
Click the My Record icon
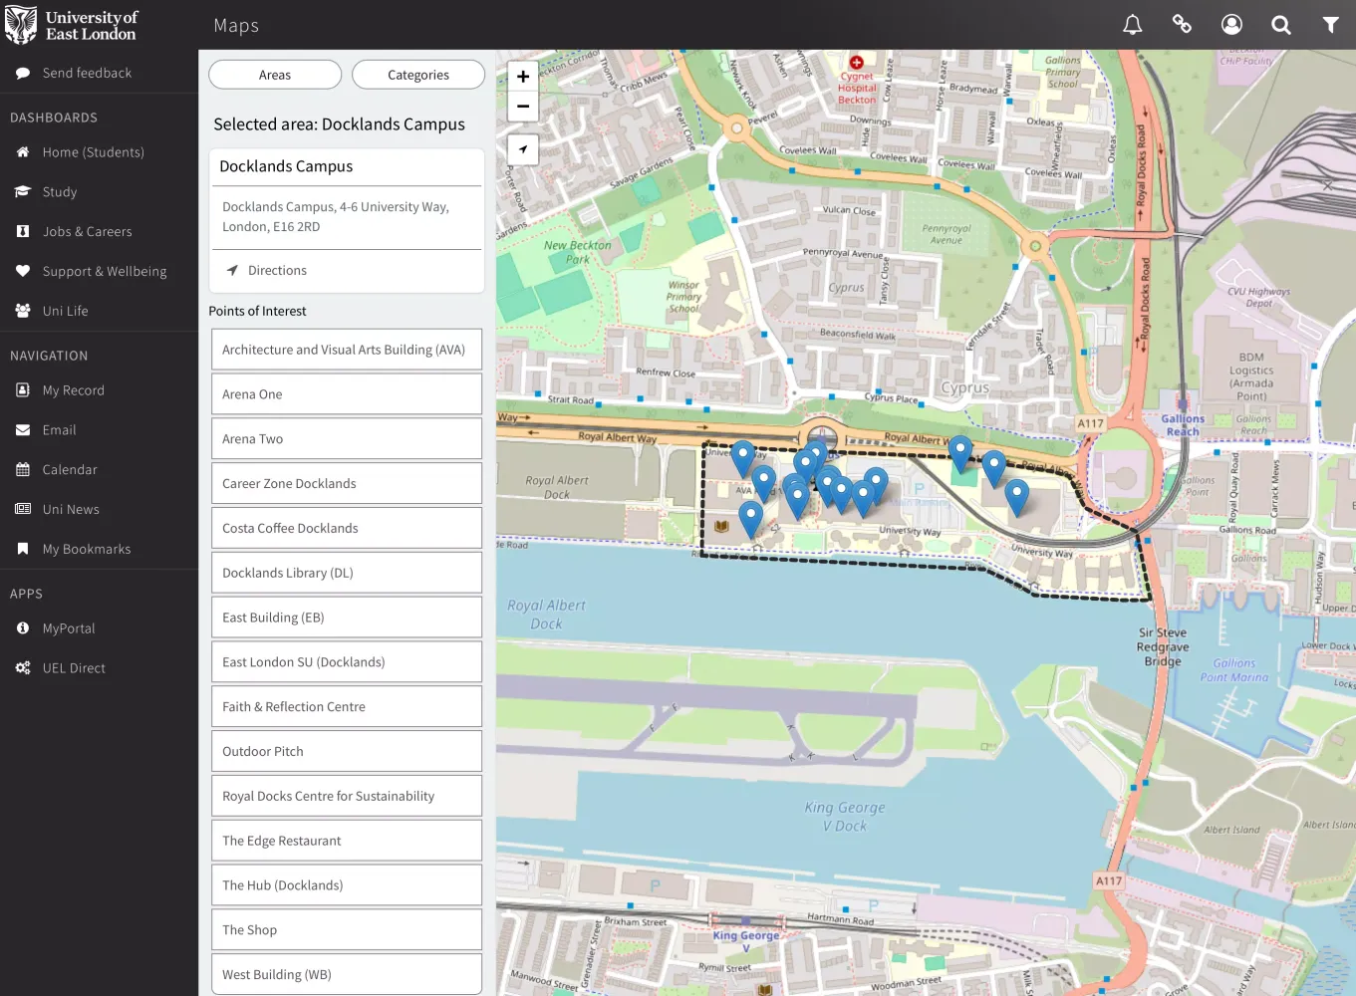[23, 390]
